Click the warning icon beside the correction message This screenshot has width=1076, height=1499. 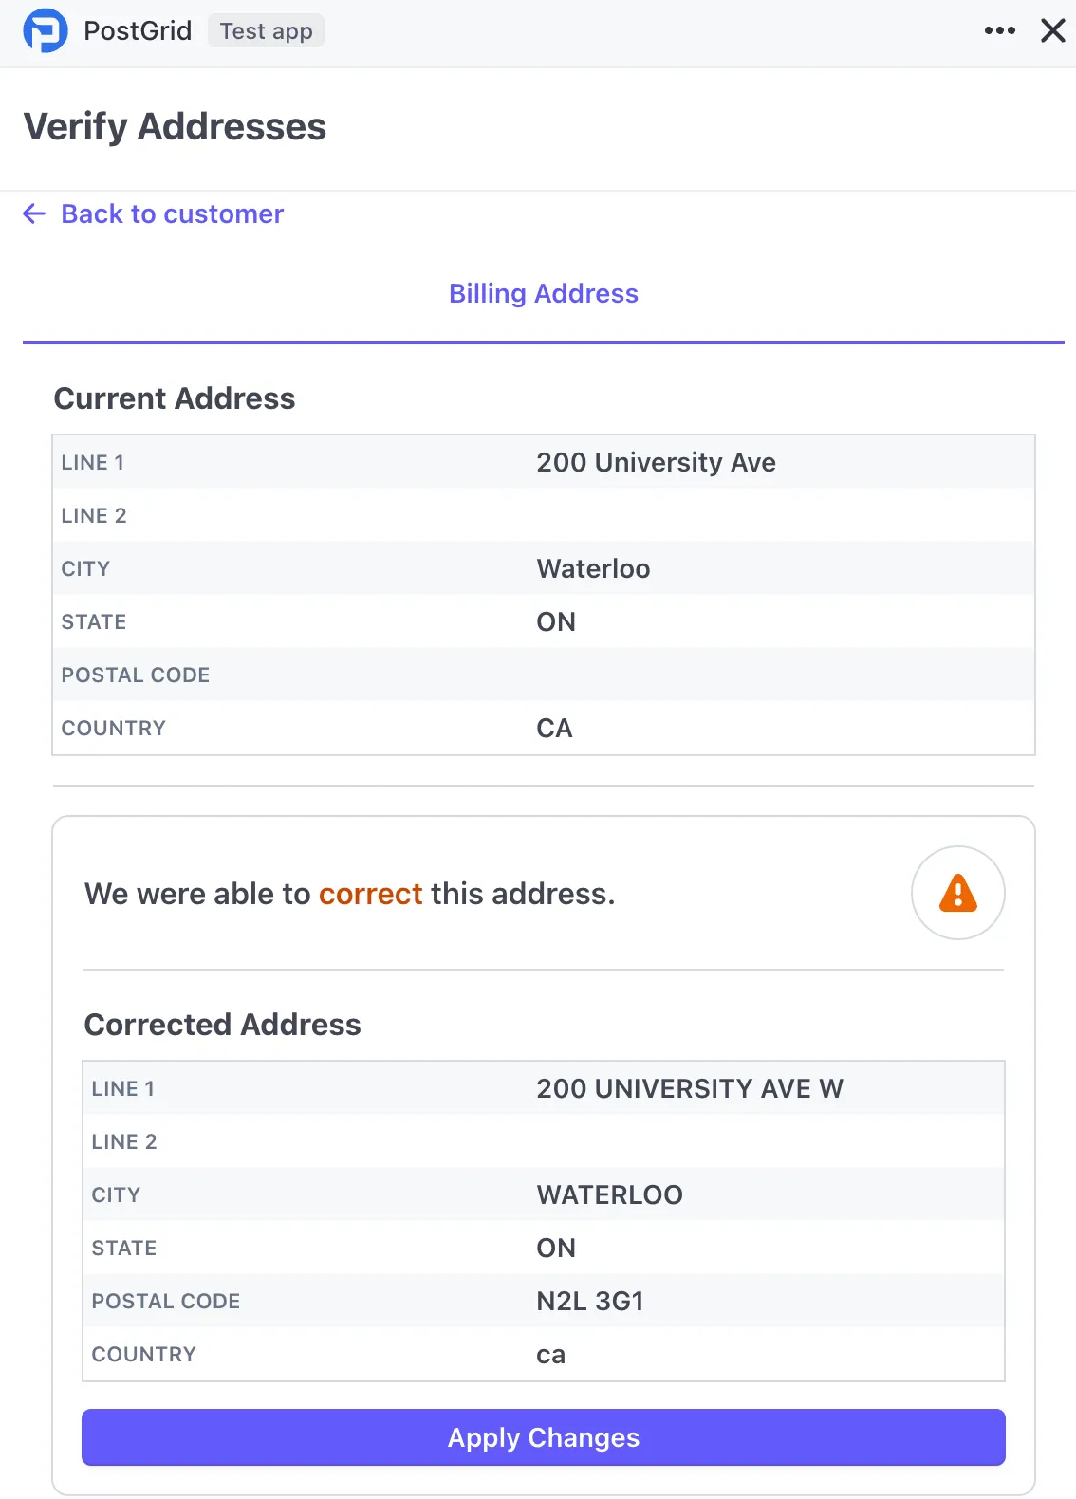pyautogui.click(x=957, y=893)
